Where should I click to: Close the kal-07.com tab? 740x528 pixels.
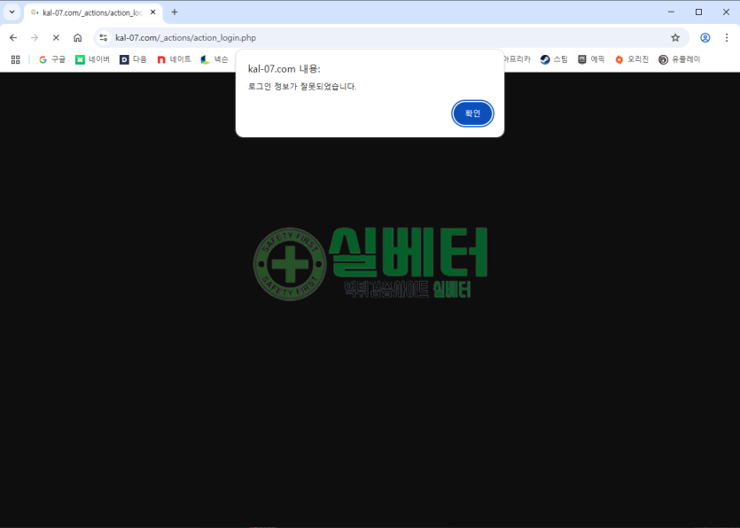click(153, 12)
